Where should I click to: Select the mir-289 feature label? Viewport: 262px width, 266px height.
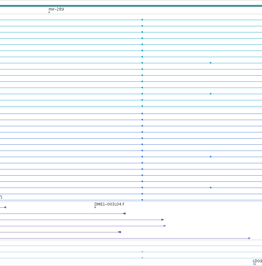[x=56, y=9]
